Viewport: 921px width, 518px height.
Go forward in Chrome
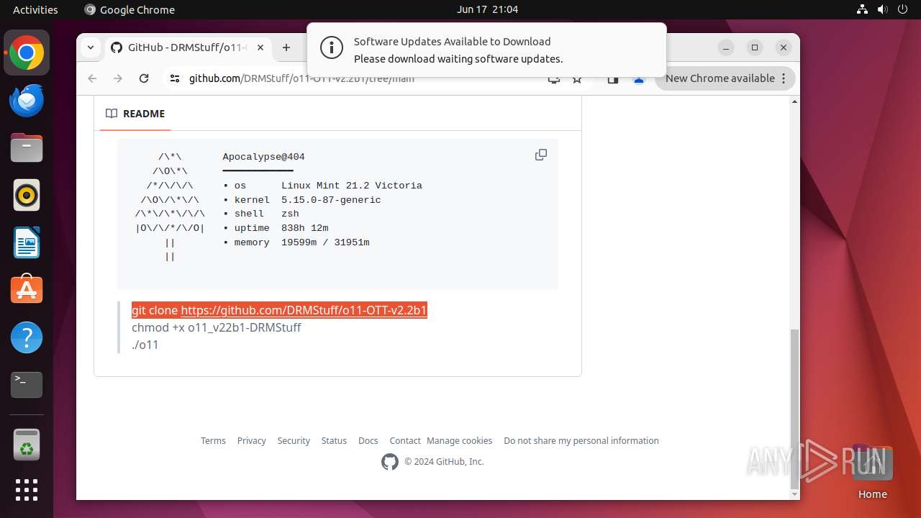pos(118,78)
